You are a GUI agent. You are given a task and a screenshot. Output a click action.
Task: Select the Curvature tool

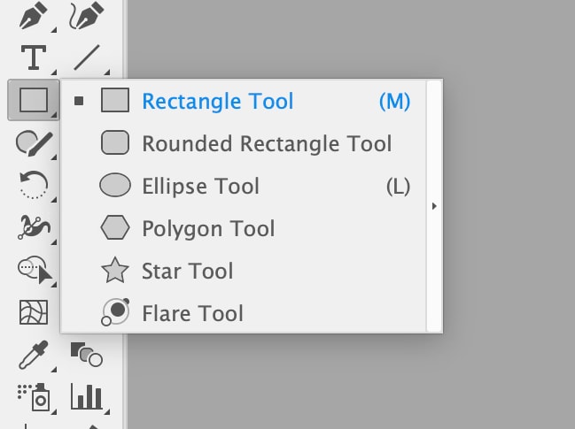pos(87,16)
